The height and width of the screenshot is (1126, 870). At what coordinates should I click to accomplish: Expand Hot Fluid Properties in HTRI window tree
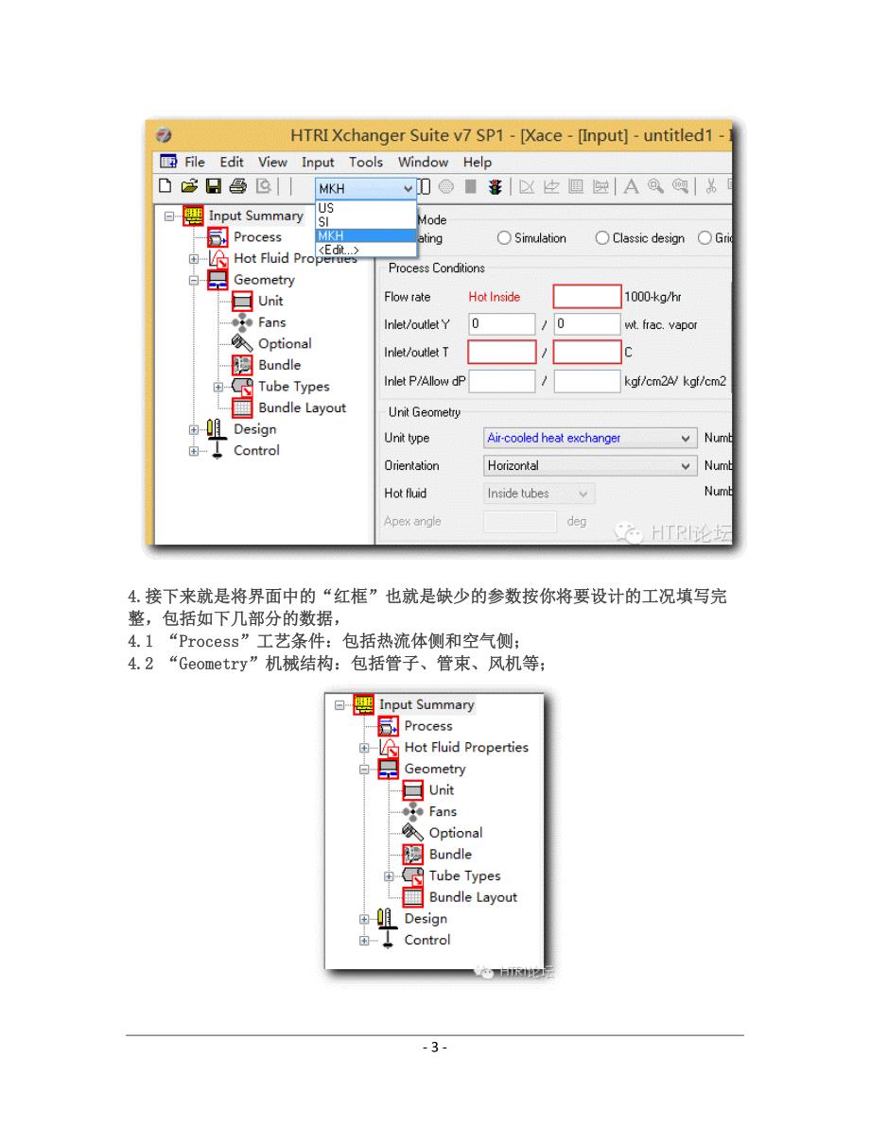point(193,259)
